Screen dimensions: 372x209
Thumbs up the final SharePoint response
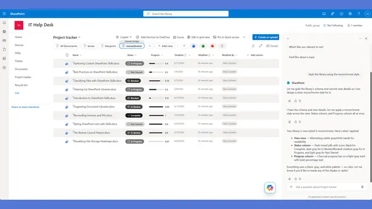pyautogui.click(x=295, y=179)
